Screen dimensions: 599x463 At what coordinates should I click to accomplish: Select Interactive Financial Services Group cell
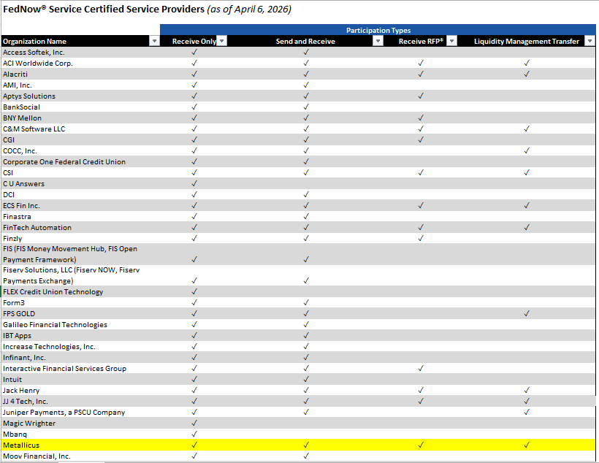(80, 368)
